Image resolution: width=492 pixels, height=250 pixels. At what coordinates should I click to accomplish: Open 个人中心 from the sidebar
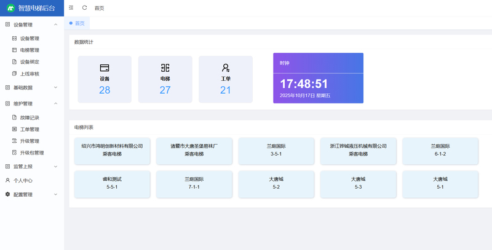pyautogui.click(x=23, y=181)
